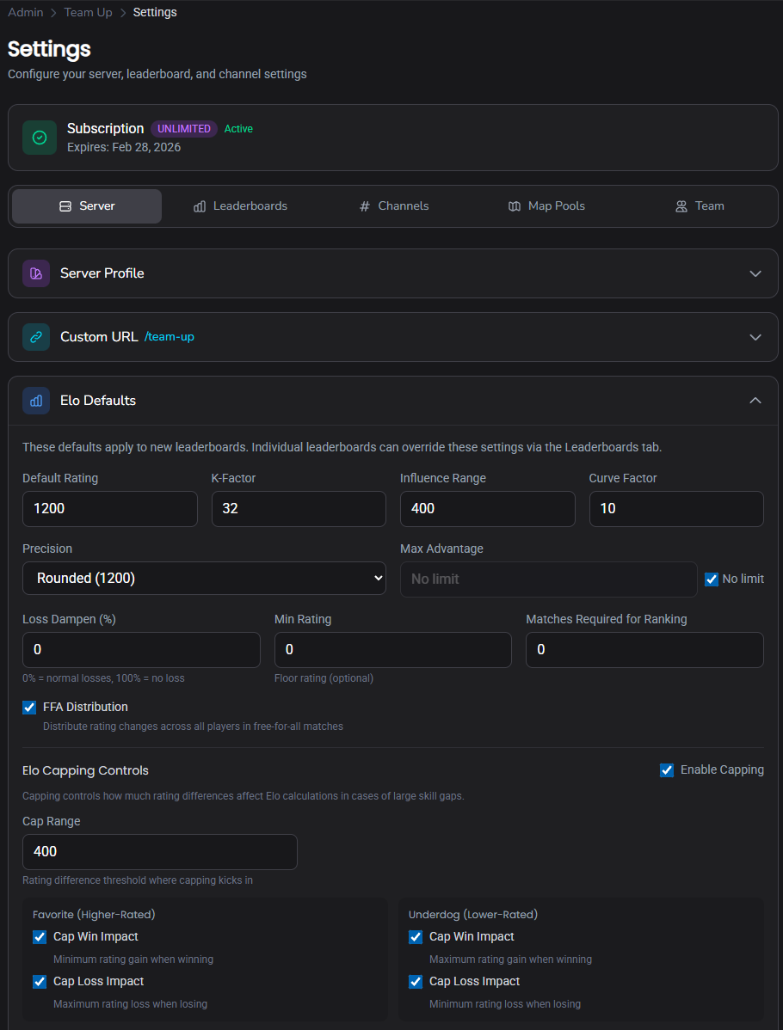Click the Default Rating input field
Viewport: 783px width, 1030px height.
click(x=110, y=509)
